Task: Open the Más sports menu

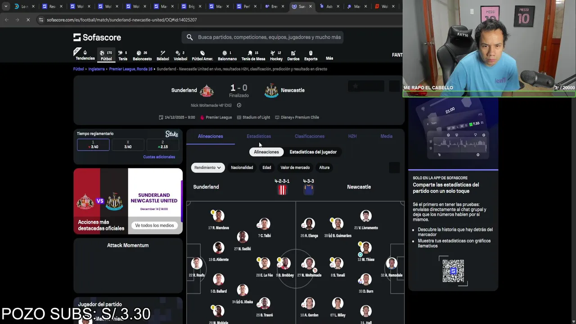Action: 329,58
